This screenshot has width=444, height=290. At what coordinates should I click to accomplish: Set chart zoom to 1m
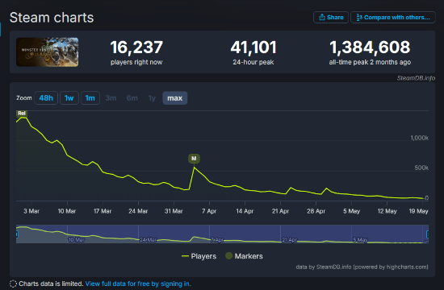point(90,98)
